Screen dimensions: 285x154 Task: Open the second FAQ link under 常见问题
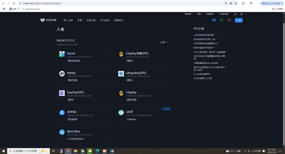(205, 39)
